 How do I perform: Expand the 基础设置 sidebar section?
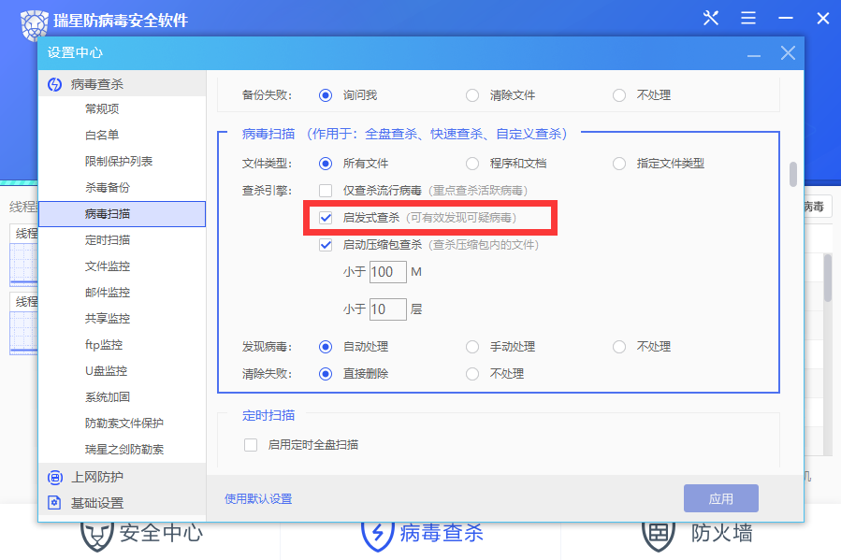pyautogui.click(x=123, y=503)
